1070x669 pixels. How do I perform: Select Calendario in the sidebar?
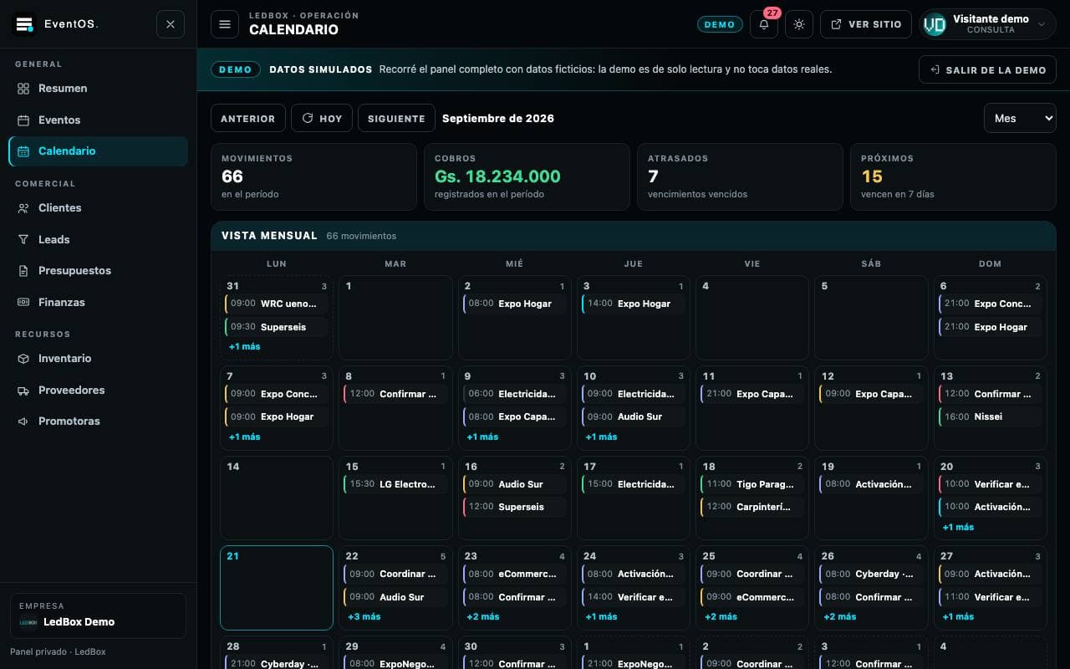click(x=98, y=151)
